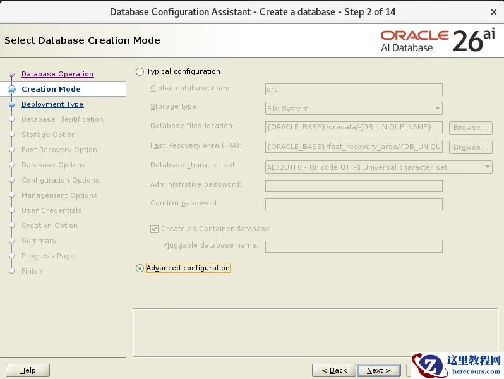Browse for Database files location

[x=471, y=128]
